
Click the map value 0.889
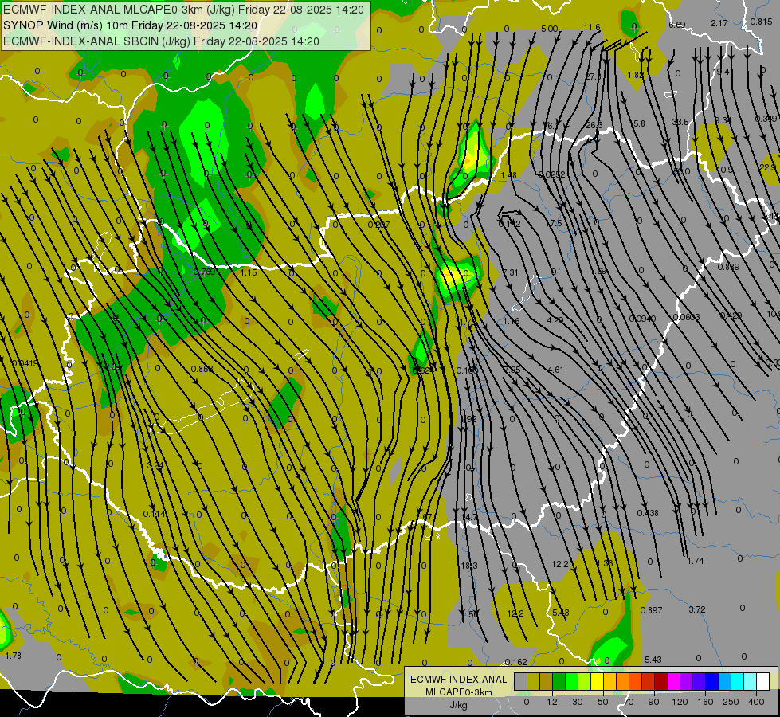[728, 267]
